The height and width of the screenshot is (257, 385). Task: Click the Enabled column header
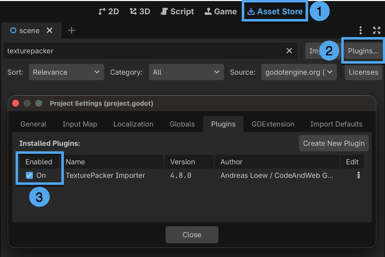(39, 162)
